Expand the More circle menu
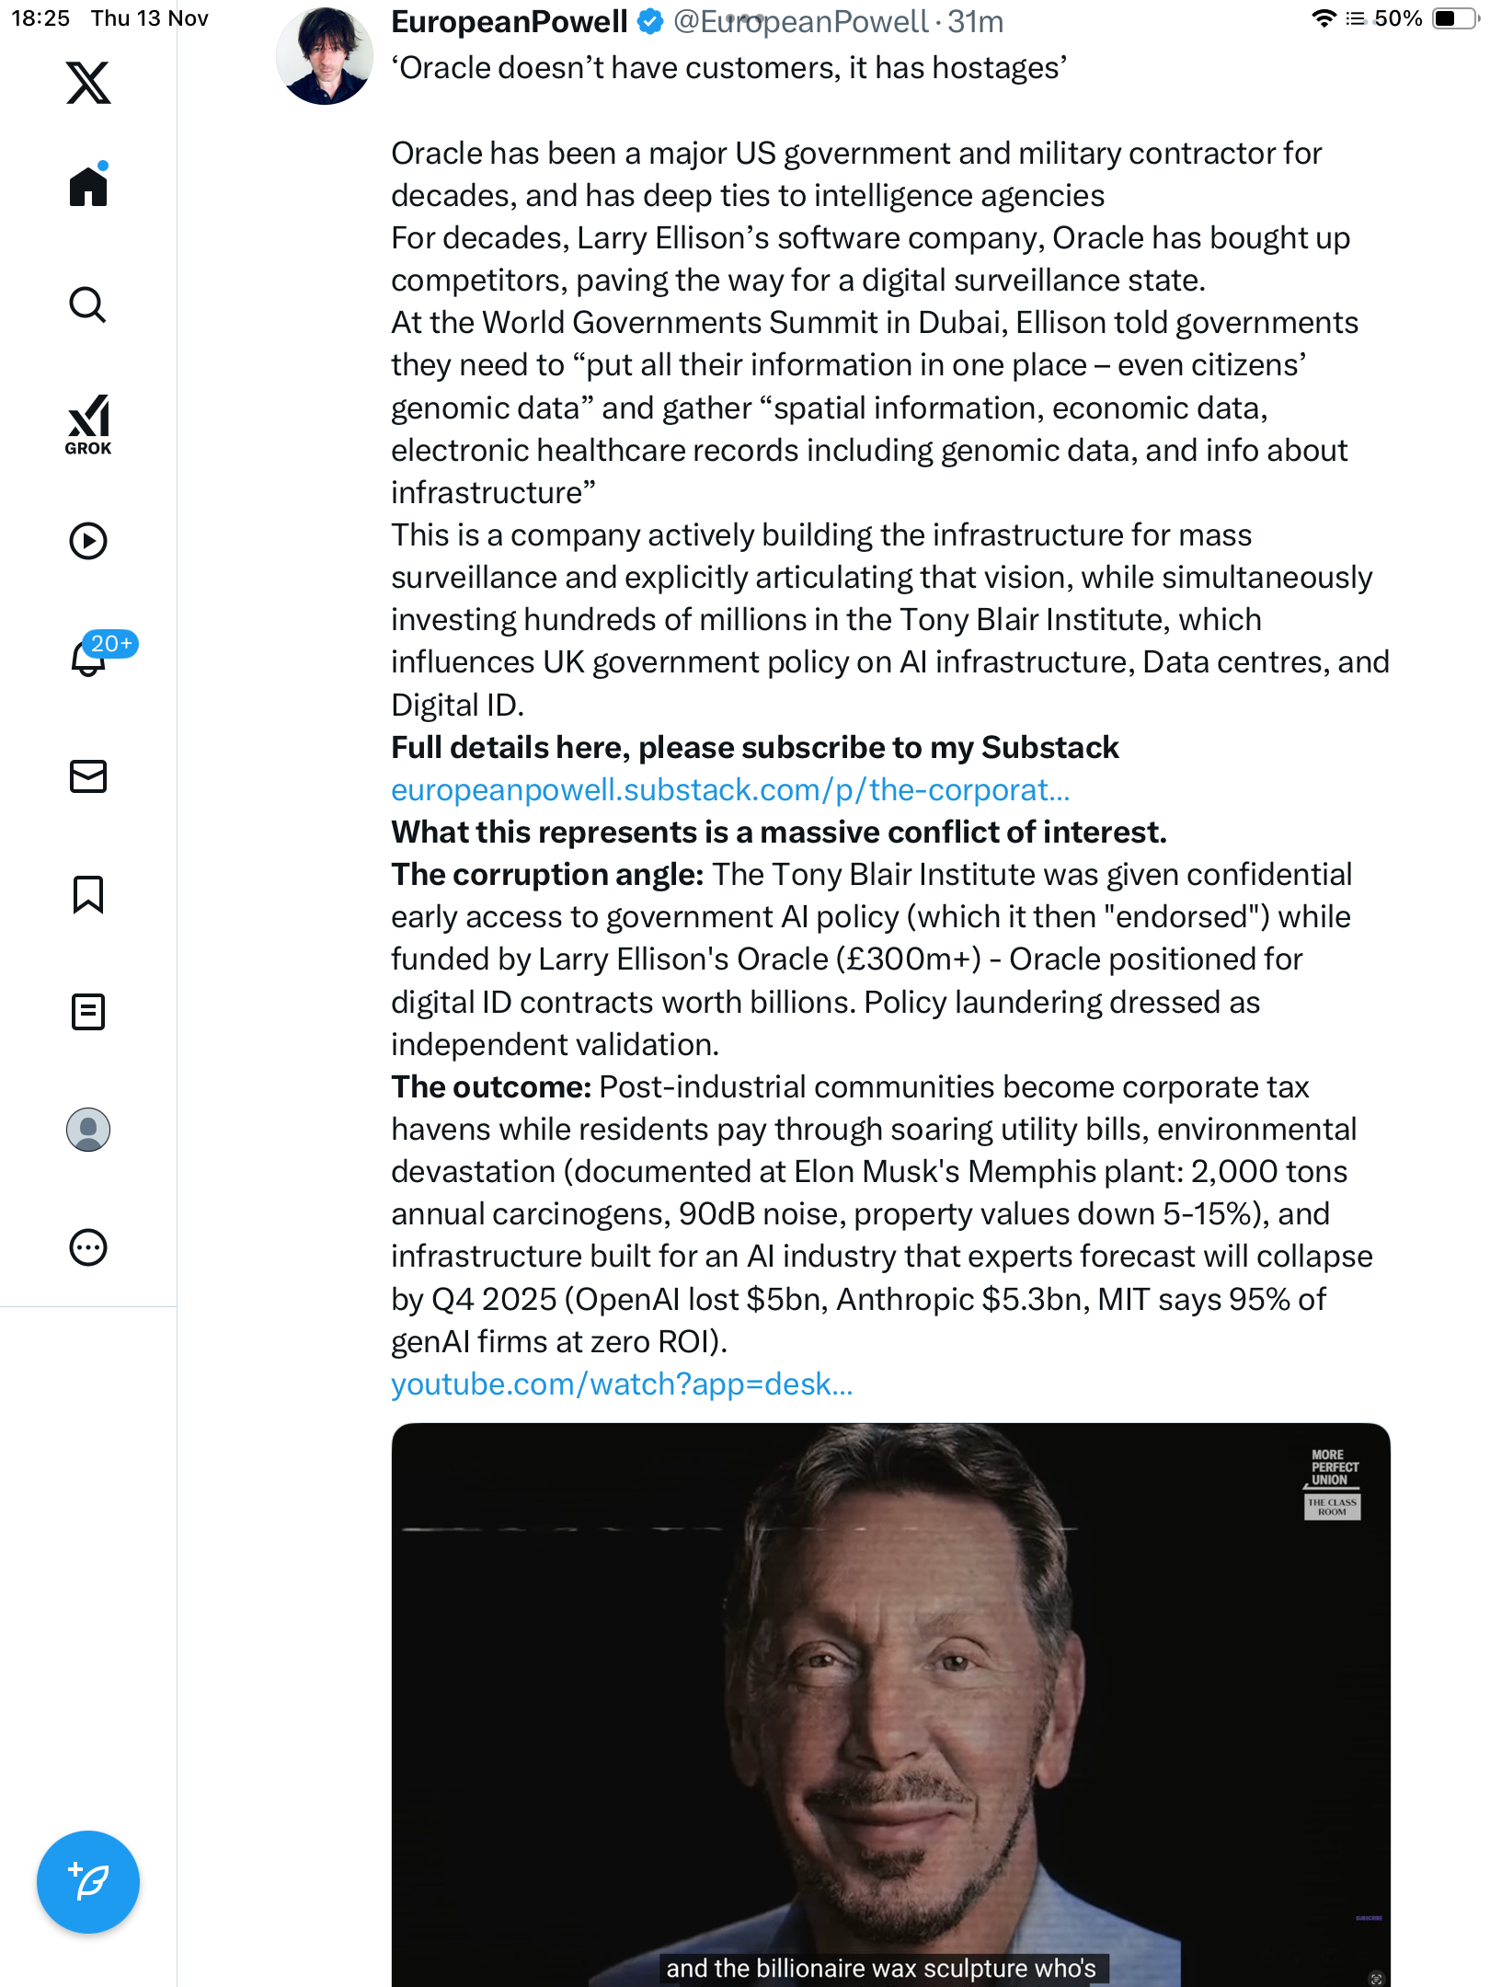 88,1247
